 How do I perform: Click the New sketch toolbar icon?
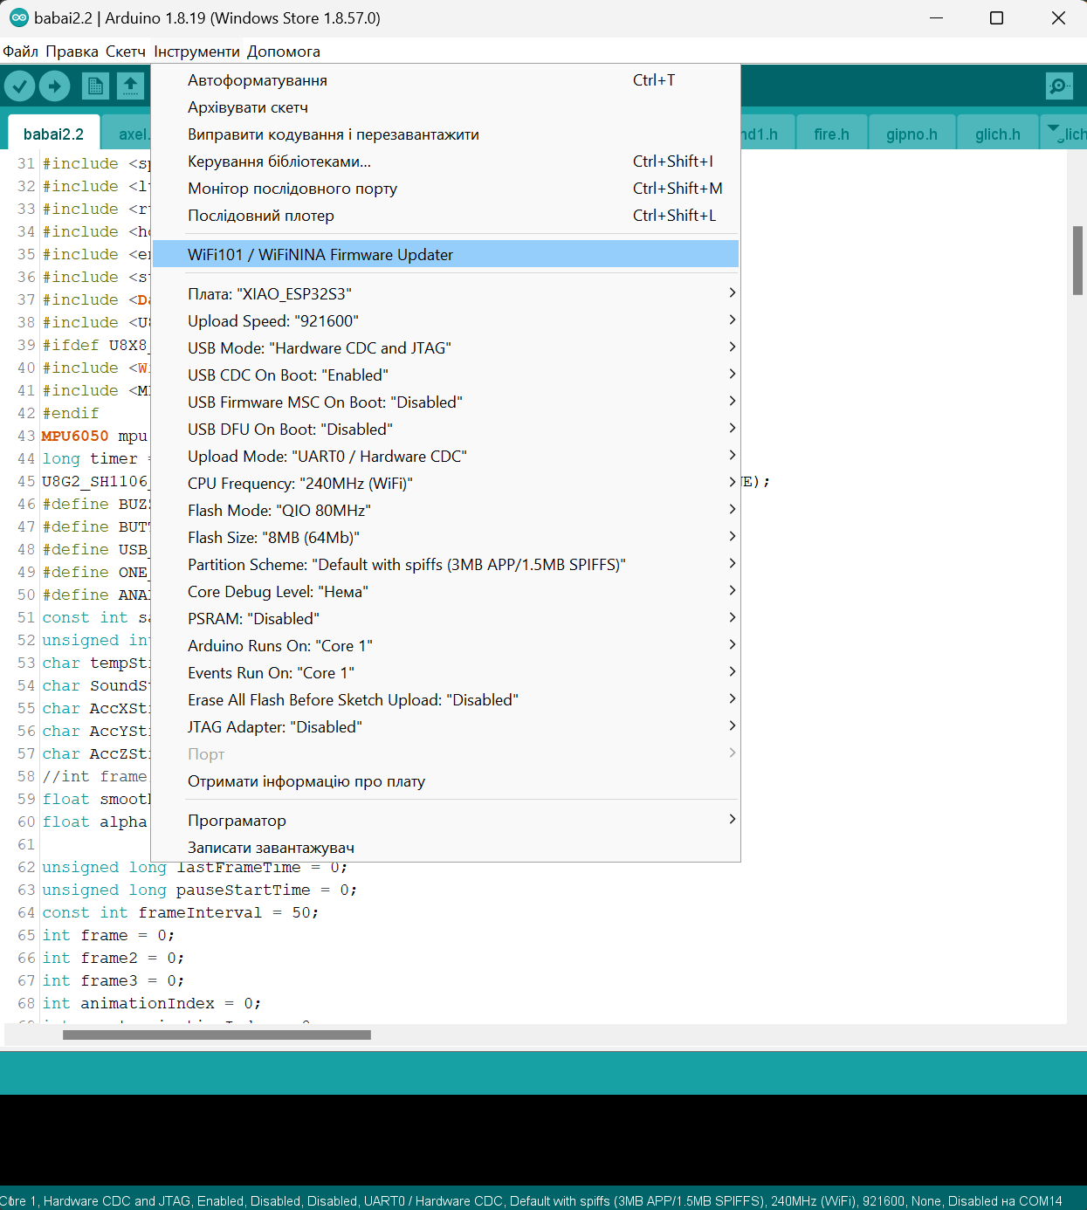[x=95, y=86]
